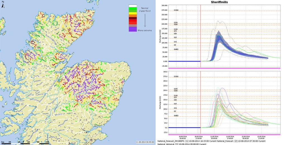Click the '2 year flood' legend label
The image size is (286, 145).
[x=143, y=11]
